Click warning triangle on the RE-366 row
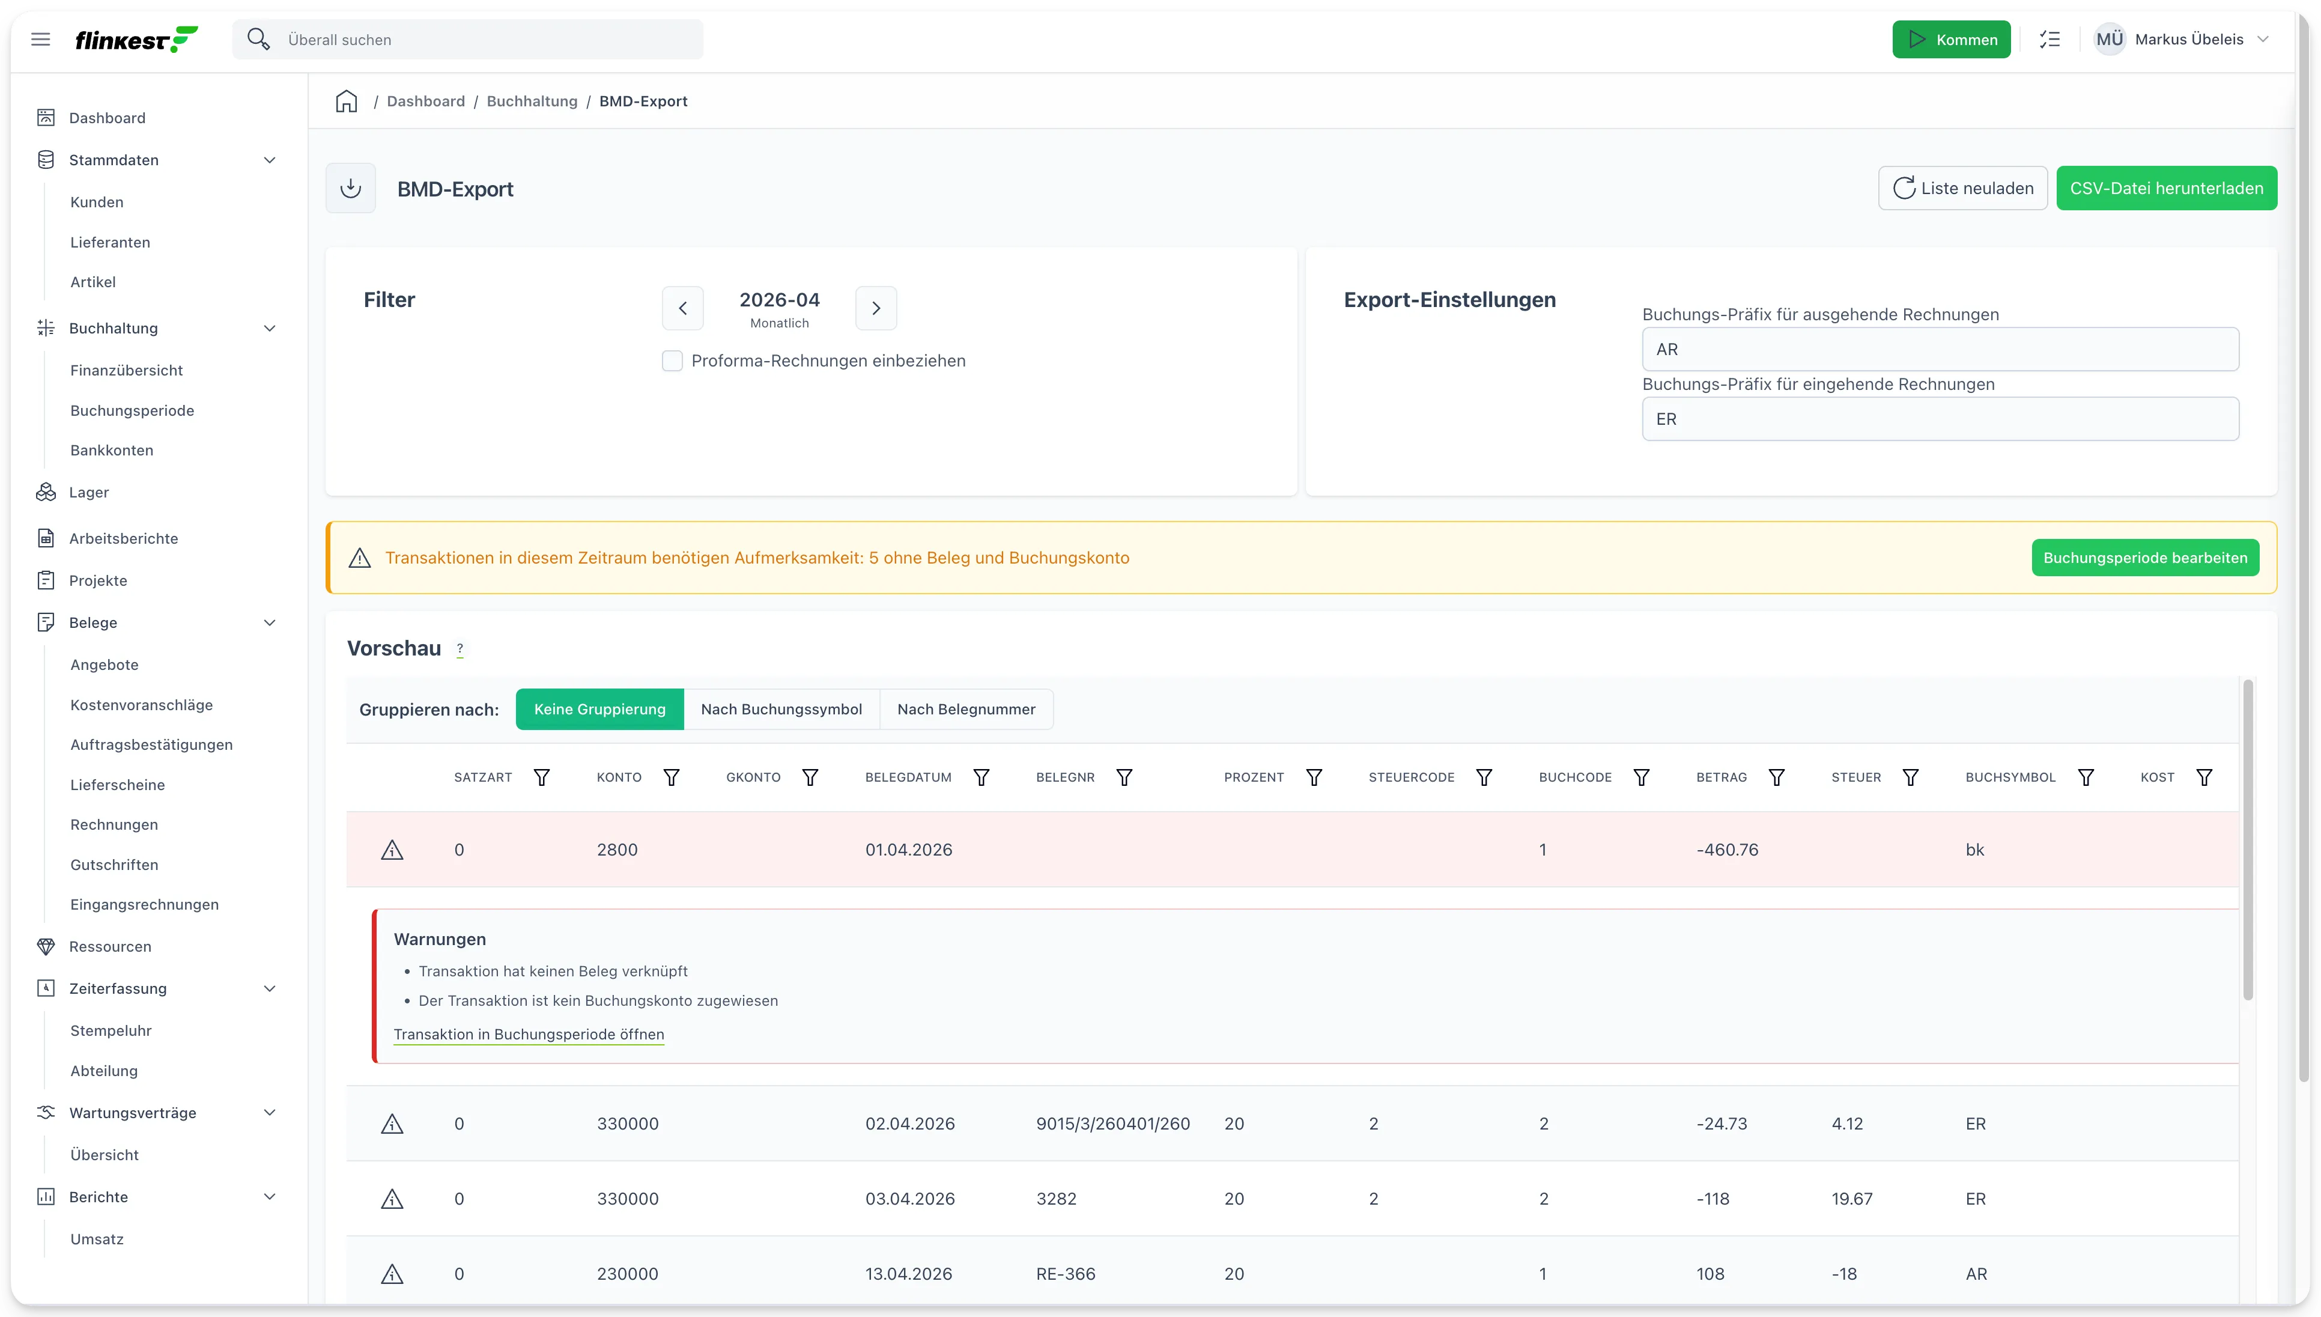Image resolution: width=2321 pixels, height=1317 pixels. [392, 1274]
